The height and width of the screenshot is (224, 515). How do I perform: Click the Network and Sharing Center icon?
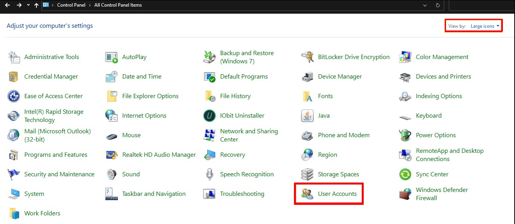pos(210,135)
